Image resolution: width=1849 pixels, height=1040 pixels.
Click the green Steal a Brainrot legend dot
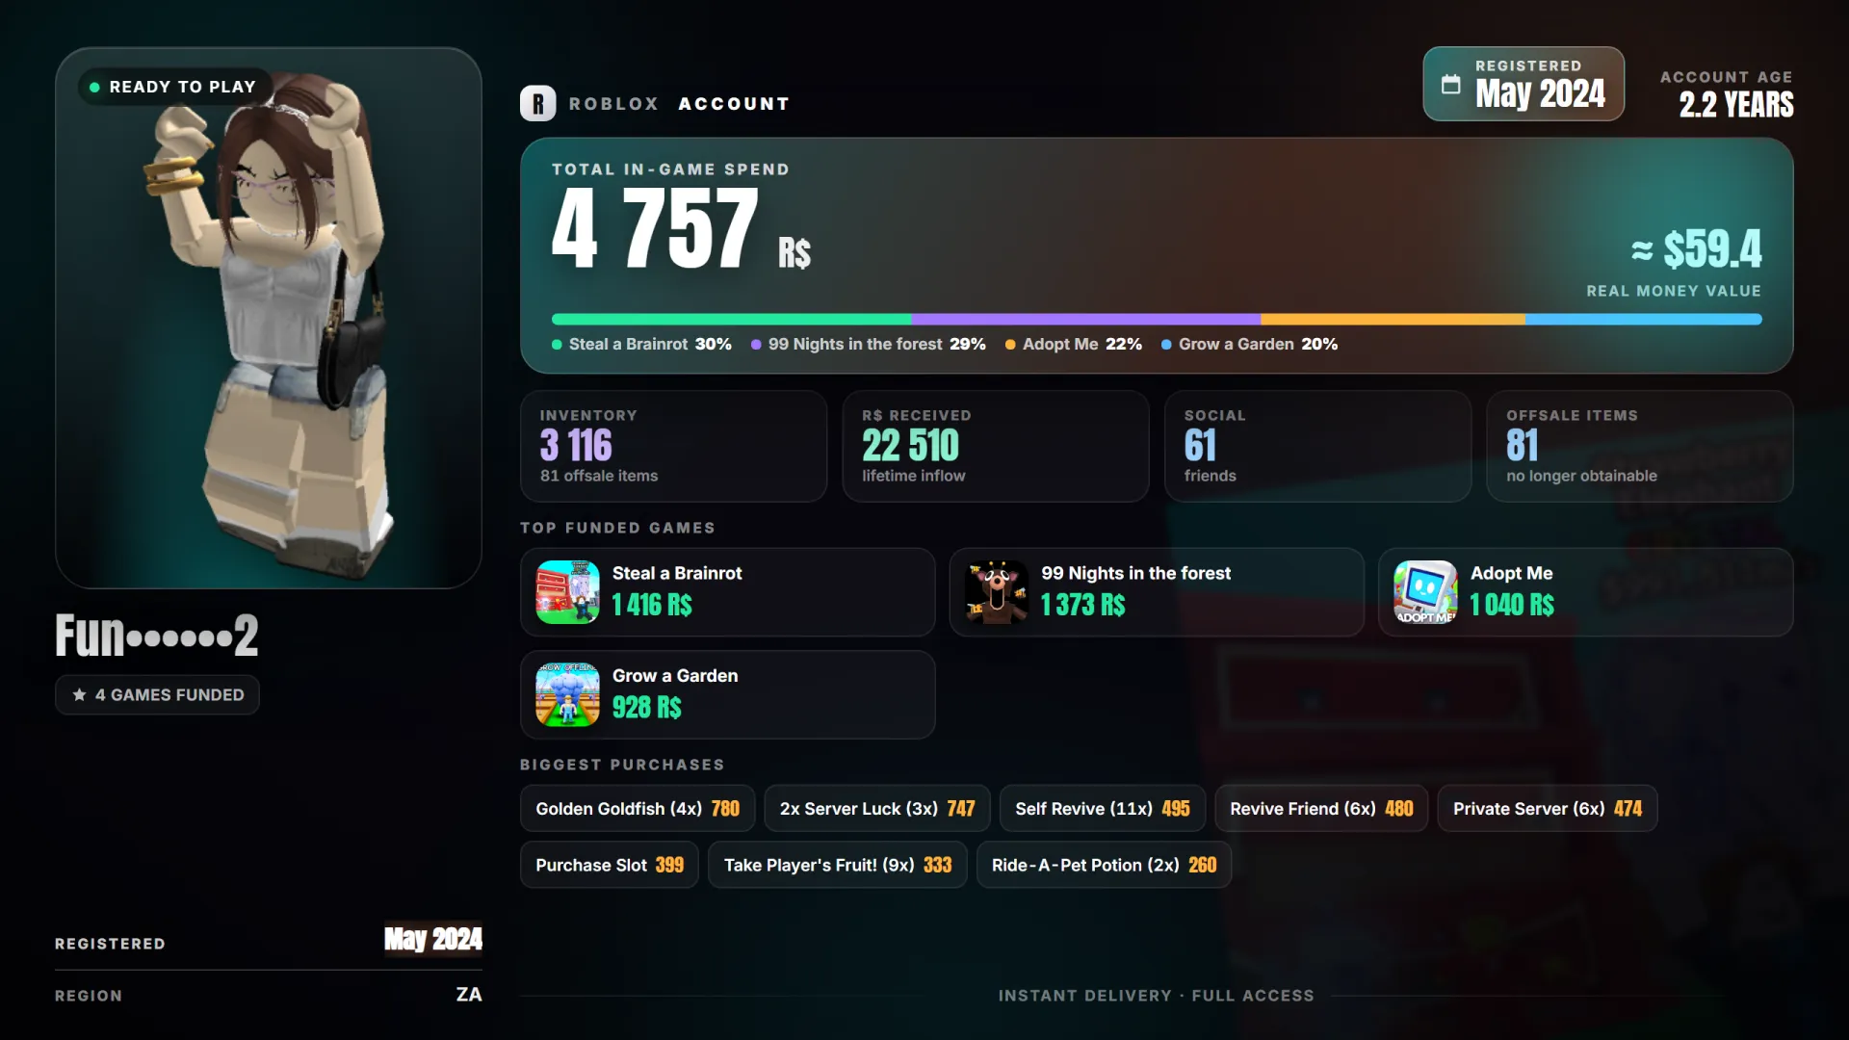[x=557, y=345]
